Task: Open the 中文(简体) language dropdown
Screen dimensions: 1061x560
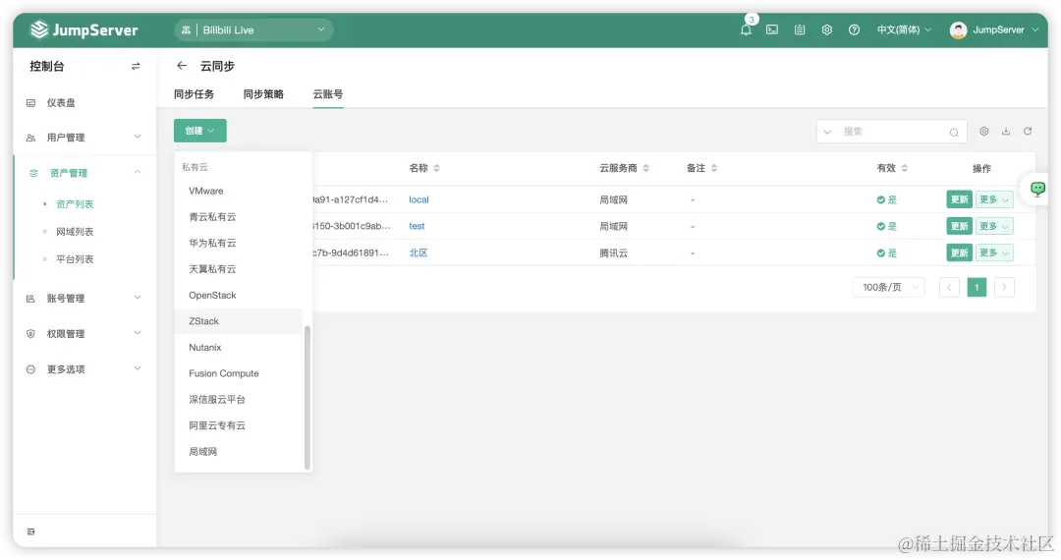Action: pyautogui.click(x=904, y=29)
